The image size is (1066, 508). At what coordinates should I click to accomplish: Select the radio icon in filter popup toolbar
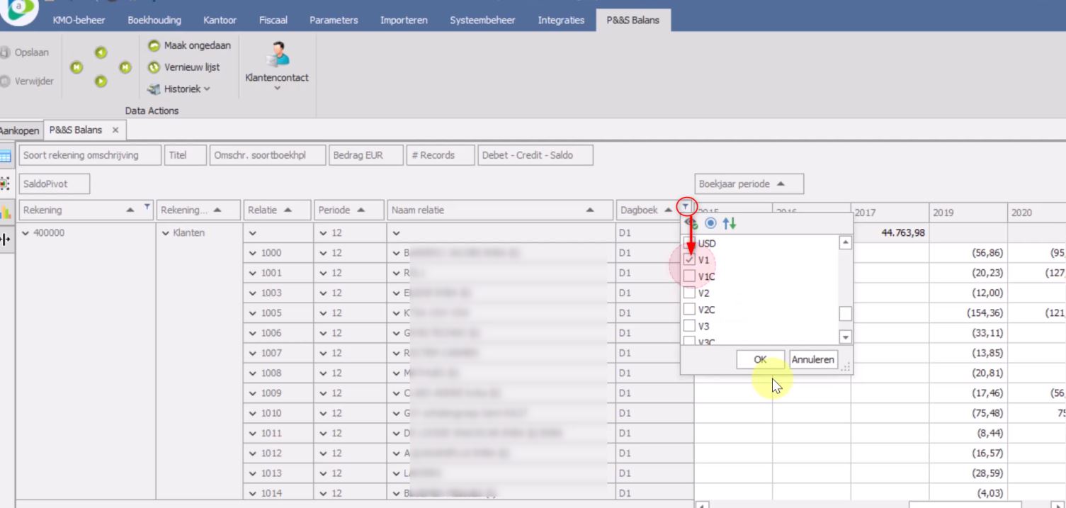pyautogui.click(x=711, y=224)
